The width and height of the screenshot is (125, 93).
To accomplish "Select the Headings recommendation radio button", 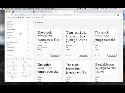I will 8,50.
